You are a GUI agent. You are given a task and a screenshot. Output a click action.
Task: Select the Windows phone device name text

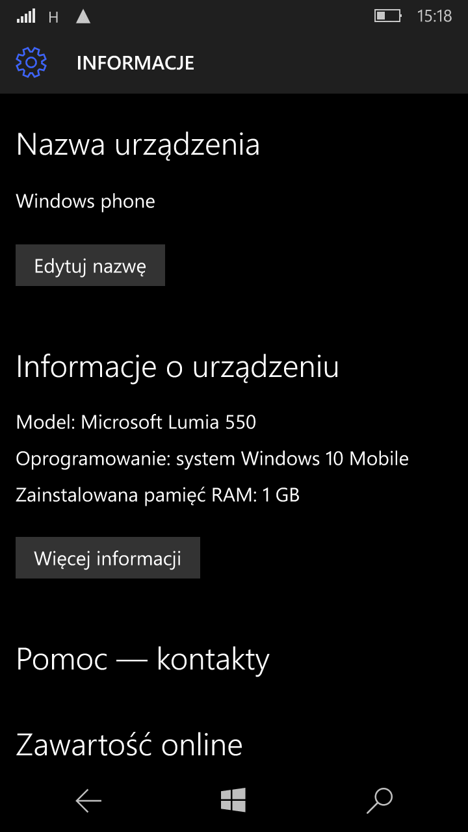click(x=86, y=201)
